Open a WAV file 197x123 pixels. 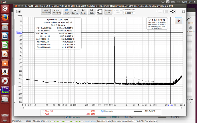coord(67,12)
